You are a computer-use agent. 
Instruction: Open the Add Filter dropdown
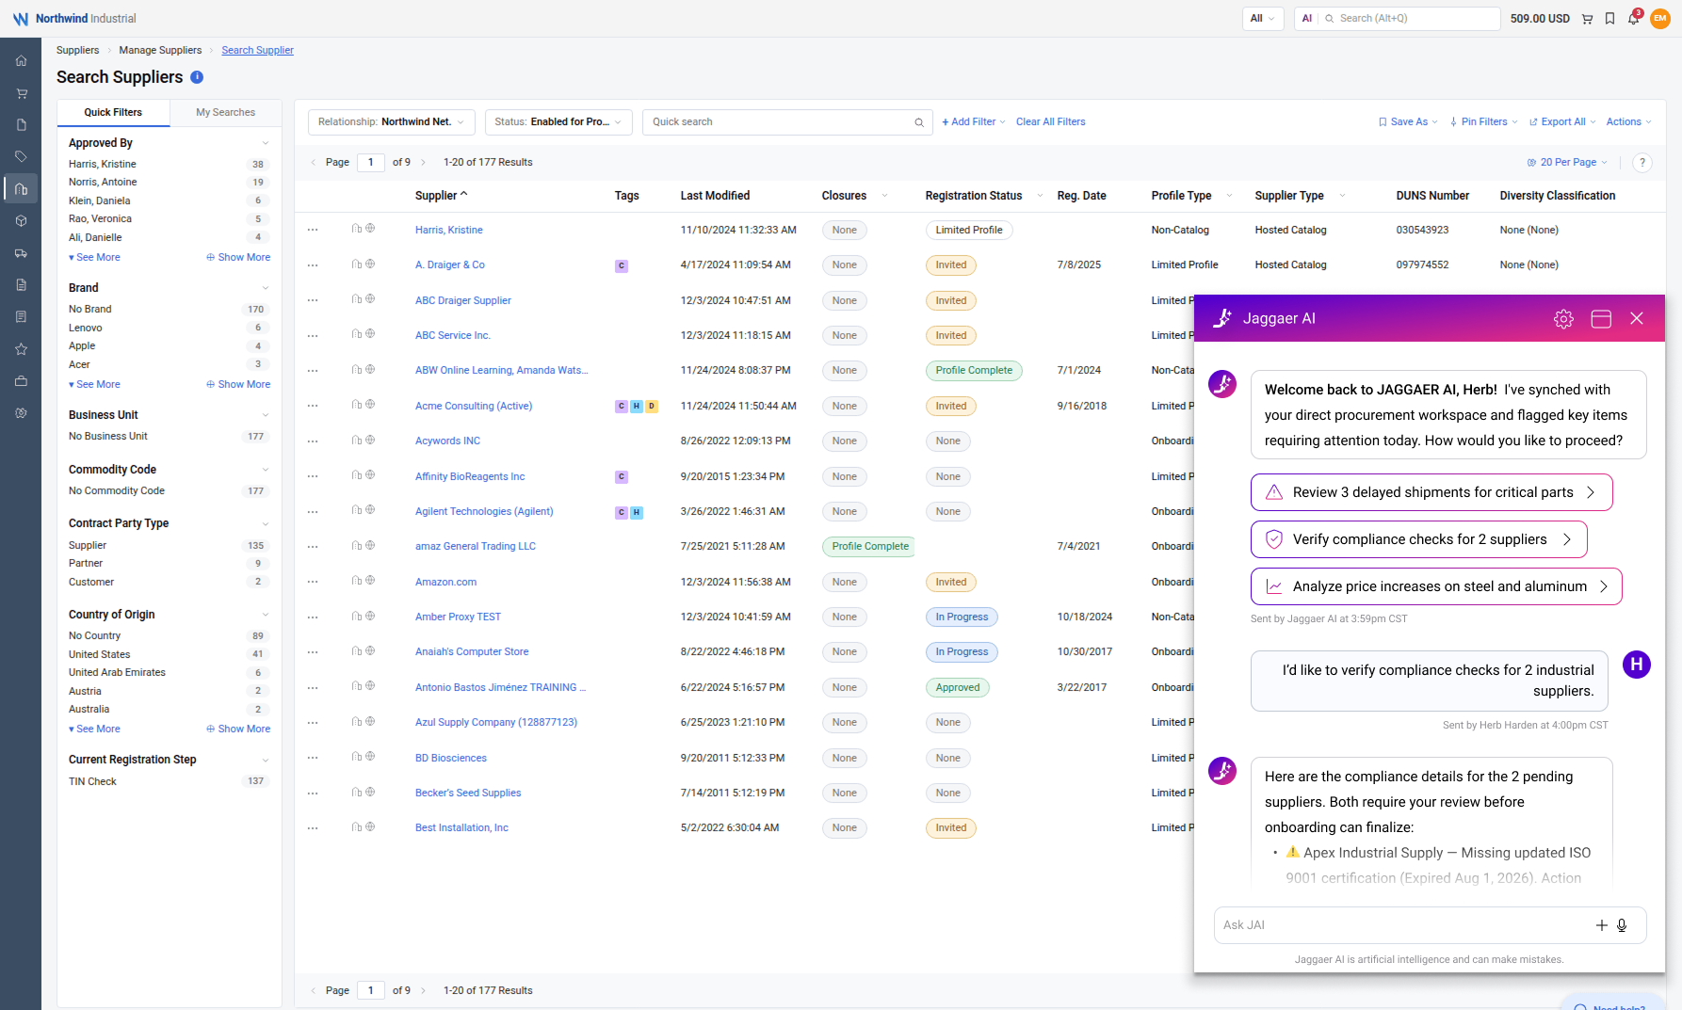[x=974, y=122]
